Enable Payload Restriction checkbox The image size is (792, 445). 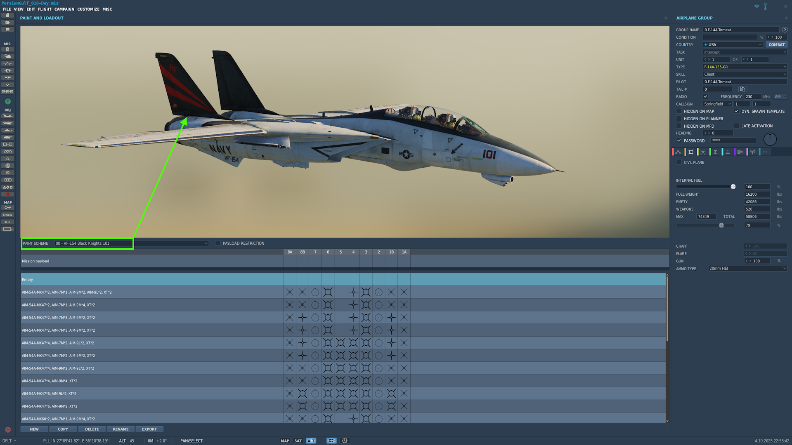pos(218,244)
